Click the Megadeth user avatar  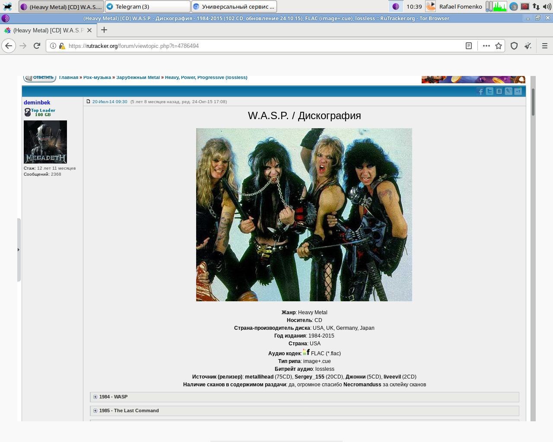[45, 142]
